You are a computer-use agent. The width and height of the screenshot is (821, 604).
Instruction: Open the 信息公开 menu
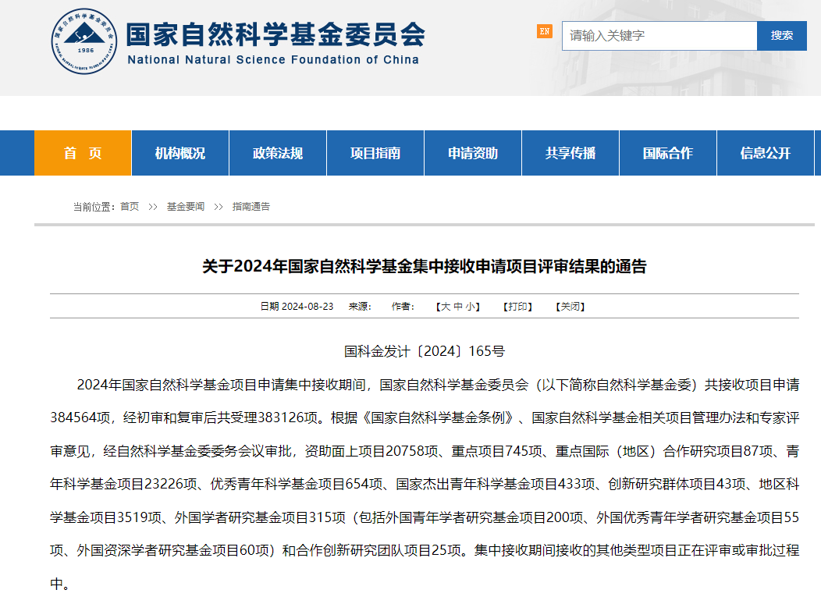pyautogui.click(x=765, y=153)
